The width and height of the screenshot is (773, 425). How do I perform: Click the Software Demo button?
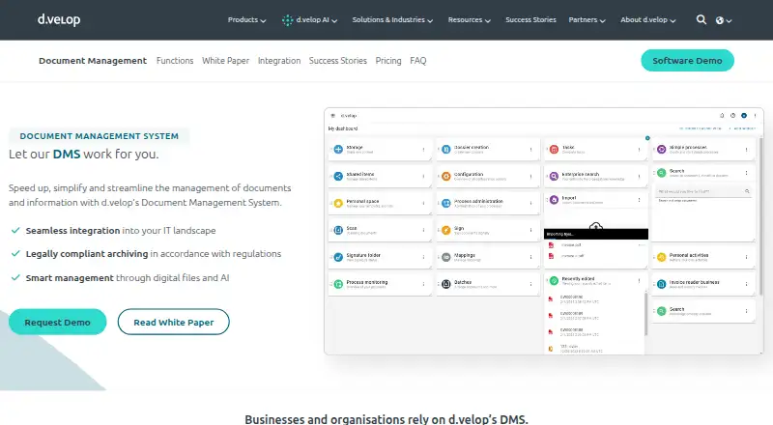687,61
